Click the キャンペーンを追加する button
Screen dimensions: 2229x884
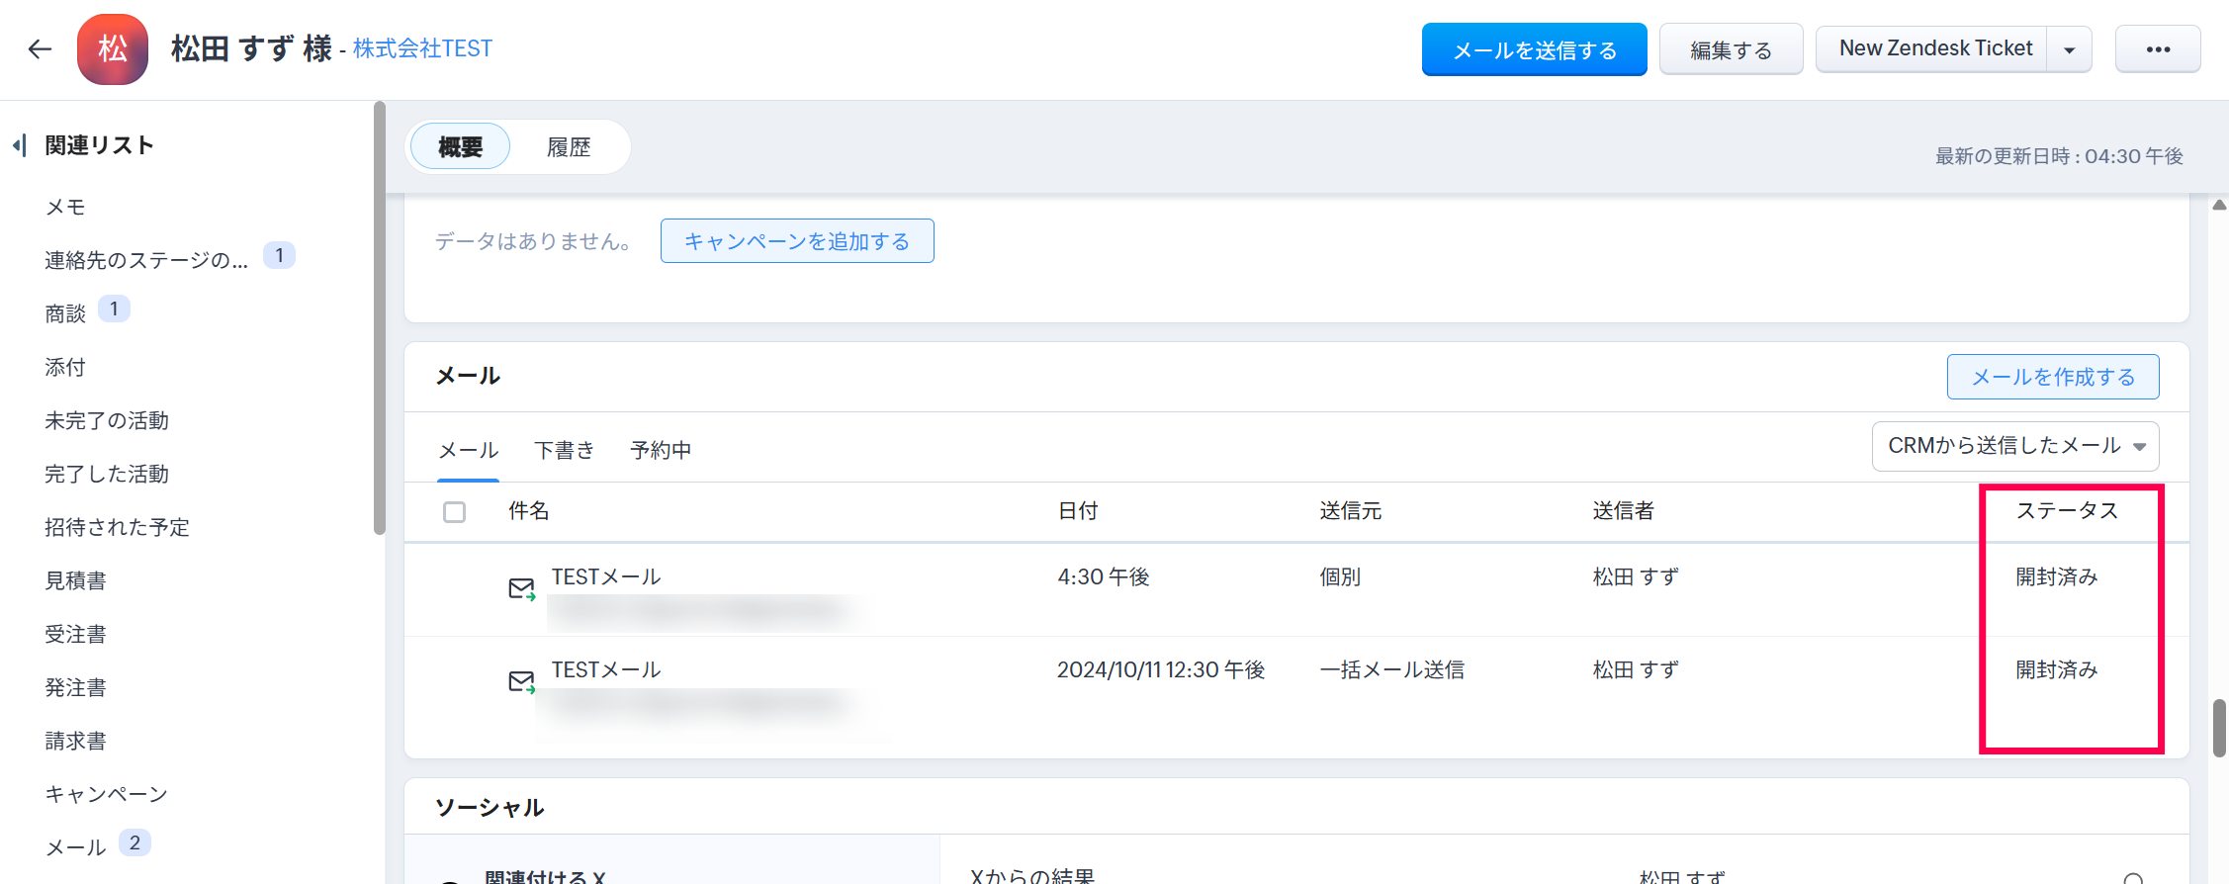tap(796, 241)
